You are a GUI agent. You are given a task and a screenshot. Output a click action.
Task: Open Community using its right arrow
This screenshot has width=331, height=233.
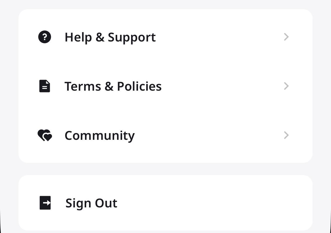(286, 135)
